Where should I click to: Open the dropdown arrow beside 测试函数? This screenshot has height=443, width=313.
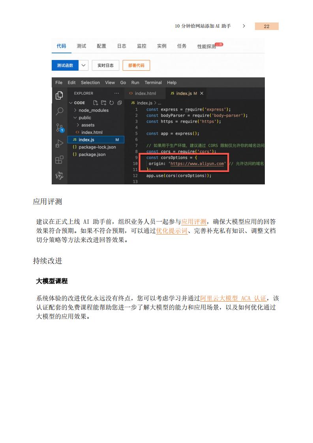click(x=83, y=65)
